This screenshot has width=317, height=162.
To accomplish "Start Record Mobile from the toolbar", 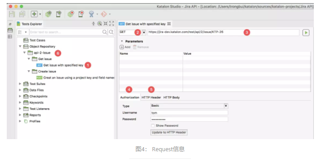I will click(81, 14).
